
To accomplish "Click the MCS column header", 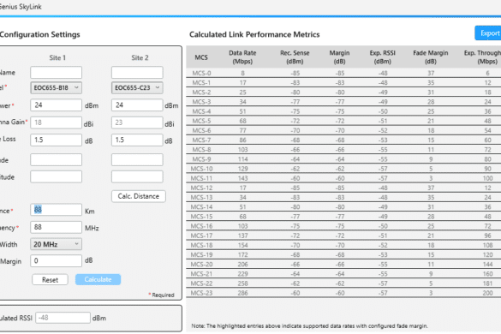I will pyautogui.click(x=201, y=57).
